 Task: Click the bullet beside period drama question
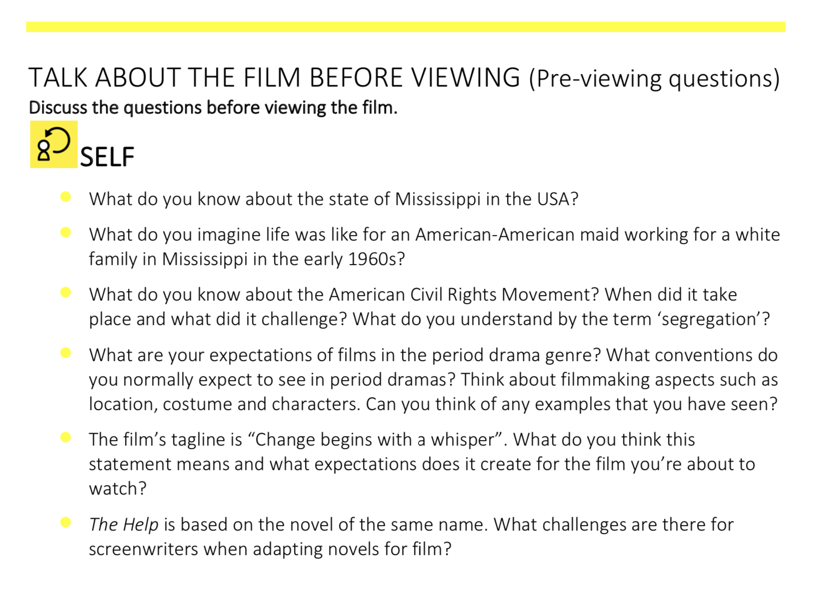point(65,353)
